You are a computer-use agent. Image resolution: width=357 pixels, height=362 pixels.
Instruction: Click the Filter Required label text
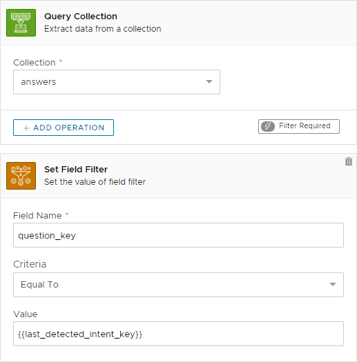click(305, 125)
